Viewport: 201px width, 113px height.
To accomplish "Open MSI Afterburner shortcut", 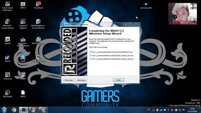I will tap(38, 41).
